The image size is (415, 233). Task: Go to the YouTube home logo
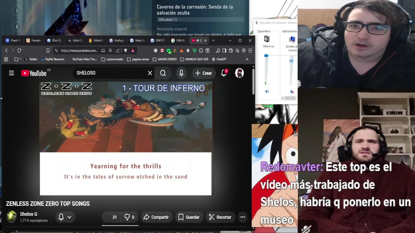tap(34, 73)
